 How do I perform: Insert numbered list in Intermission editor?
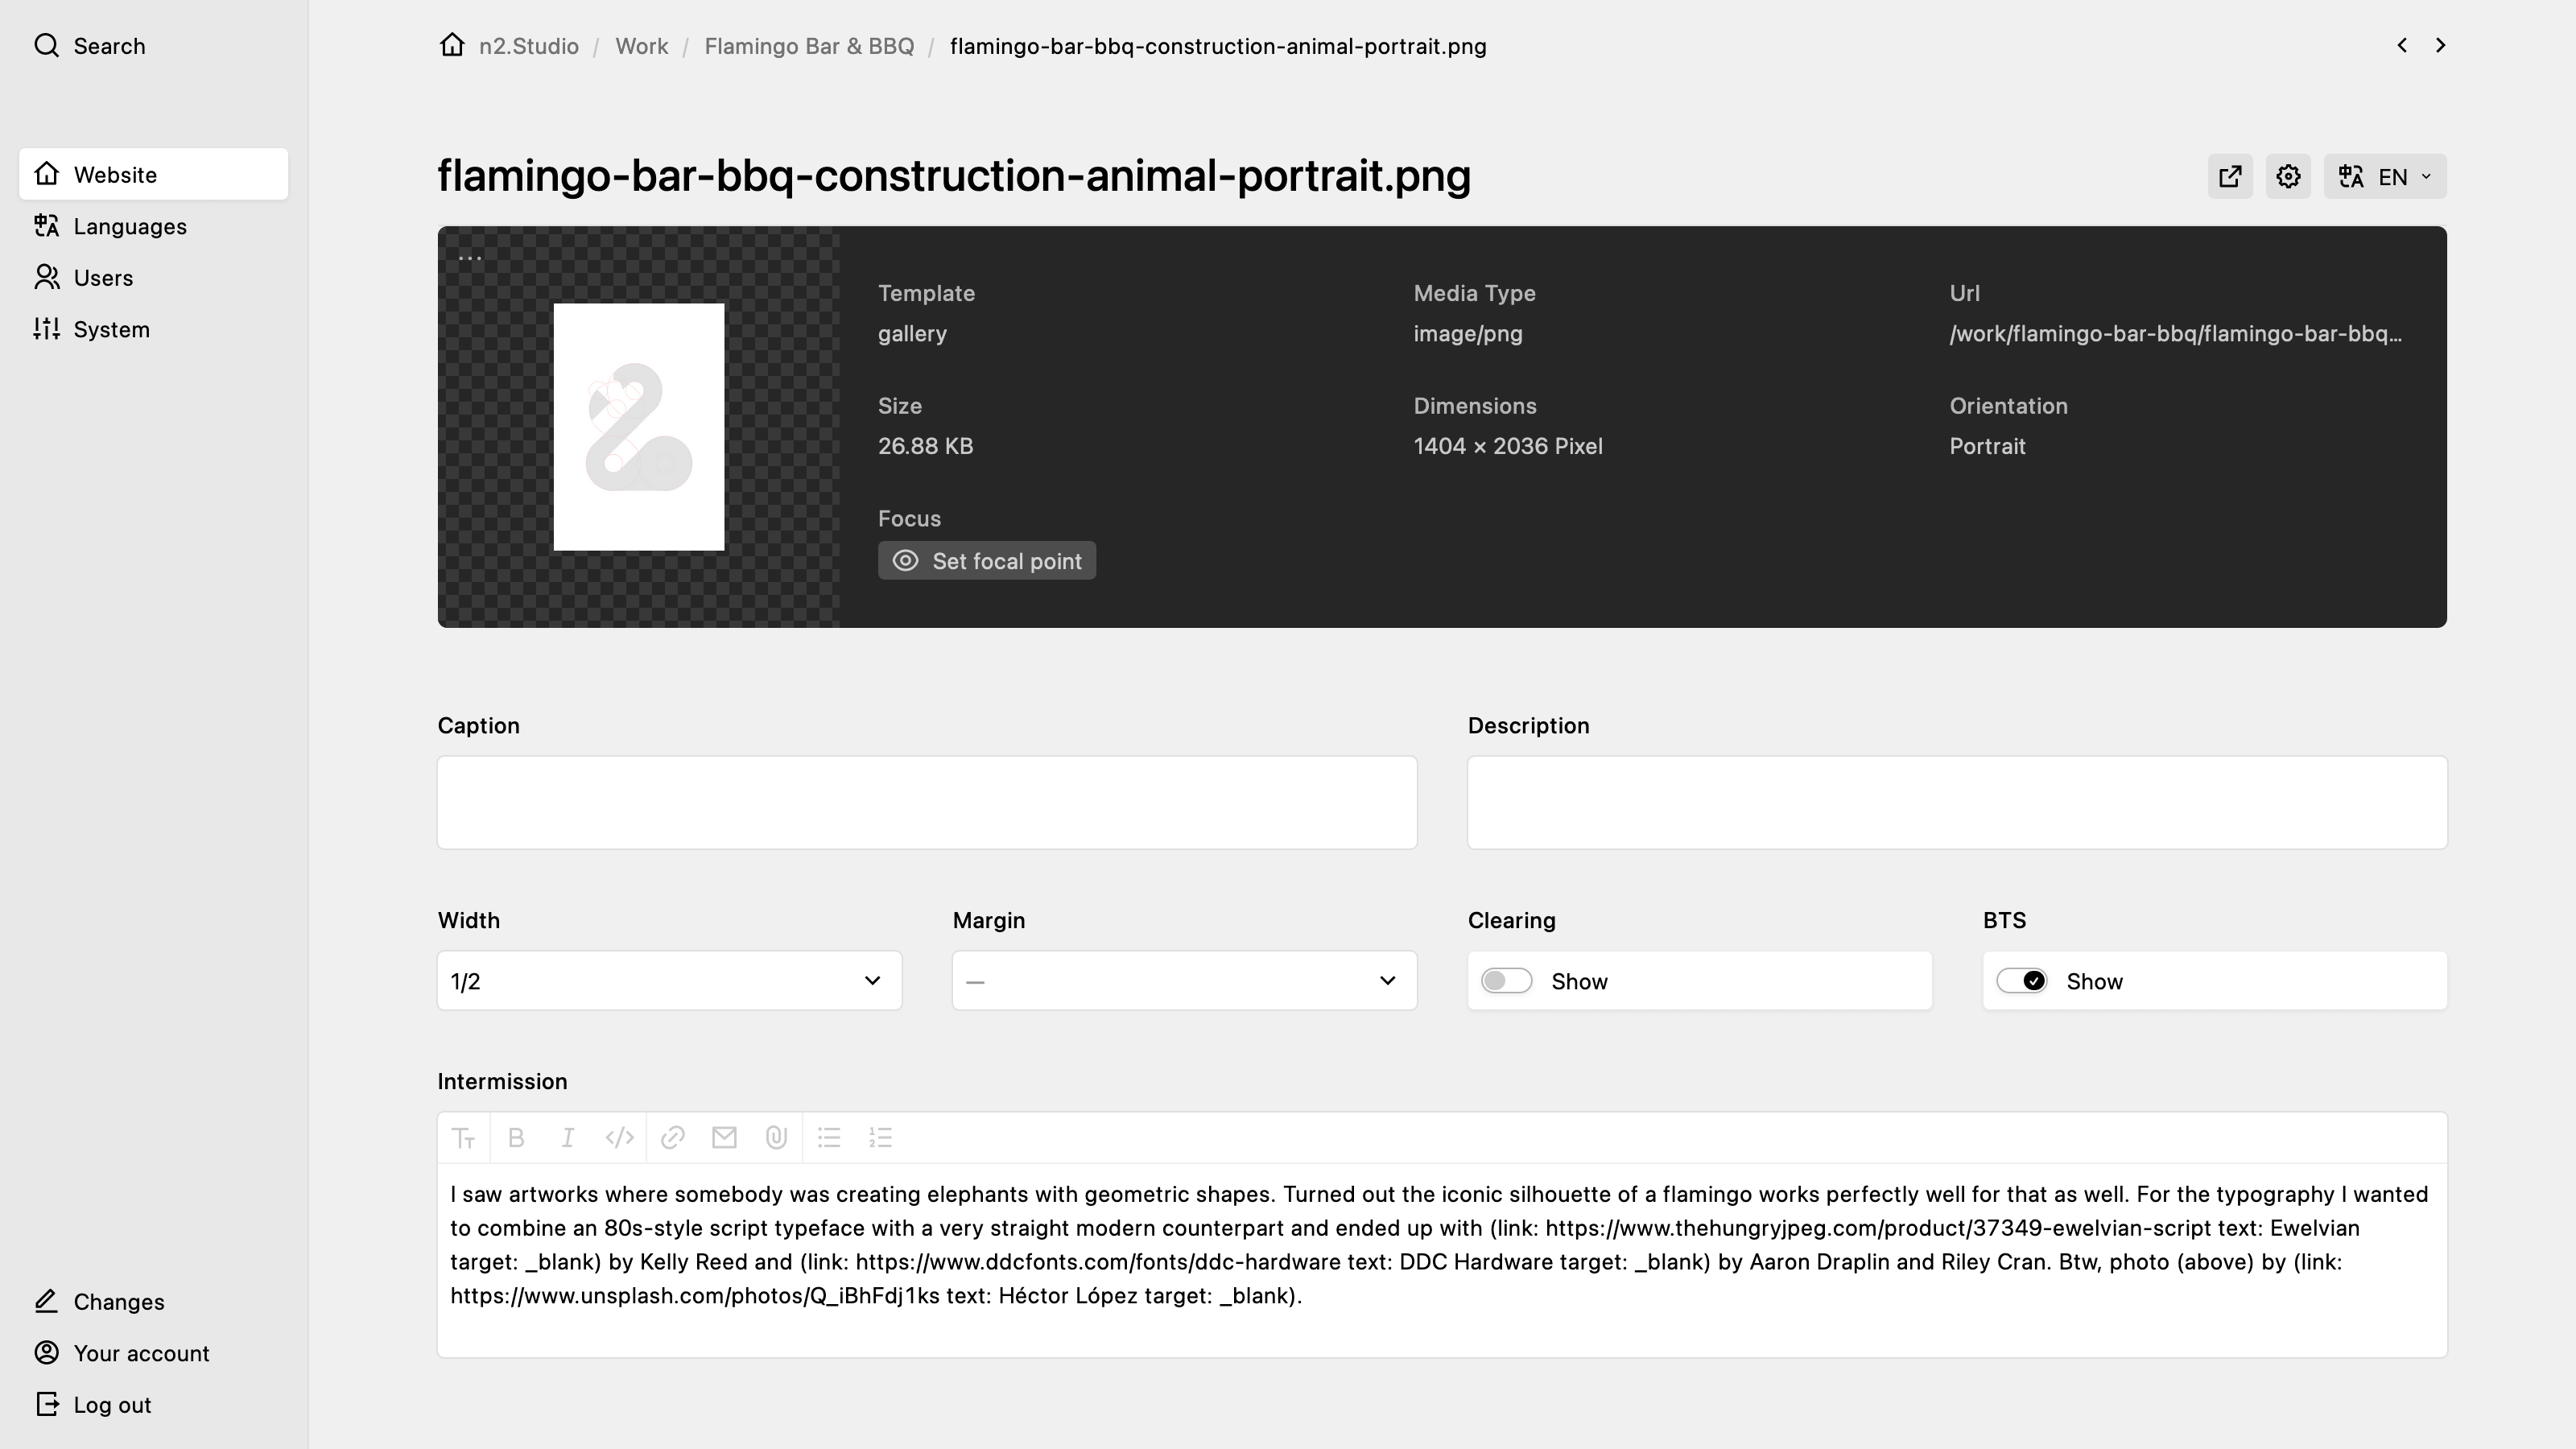[x=881, y=1137]
